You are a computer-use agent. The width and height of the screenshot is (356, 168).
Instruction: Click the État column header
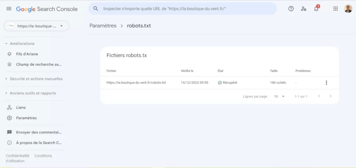point(220,71)
